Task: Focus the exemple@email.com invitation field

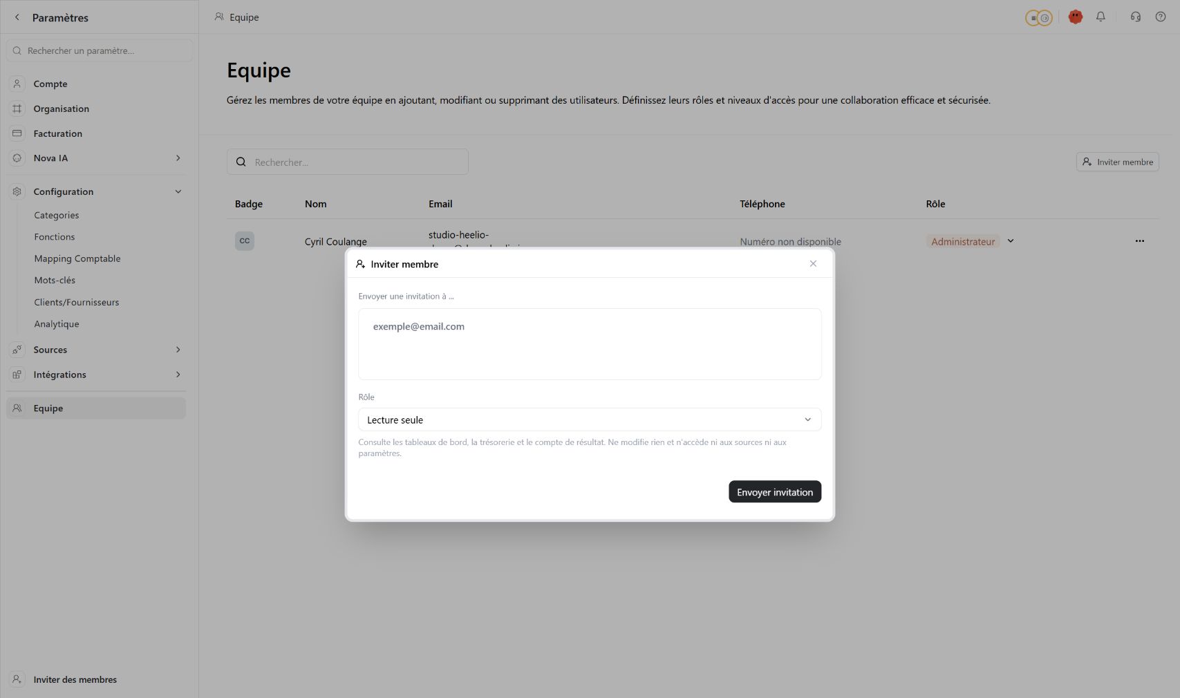Action: click(590, 344)
